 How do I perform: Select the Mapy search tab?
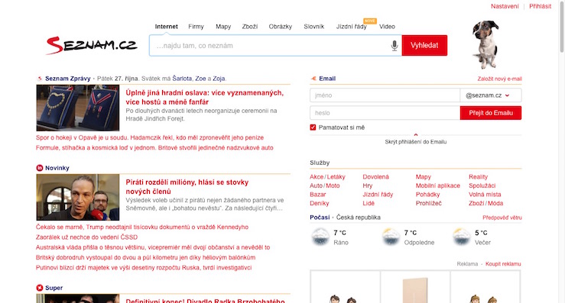[223, 27]
